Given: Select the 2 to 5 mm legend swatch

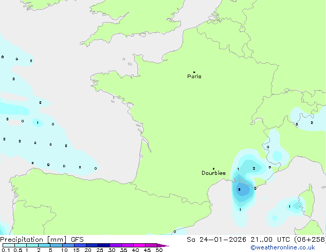Looking at the screenshot, I should 44,245.
